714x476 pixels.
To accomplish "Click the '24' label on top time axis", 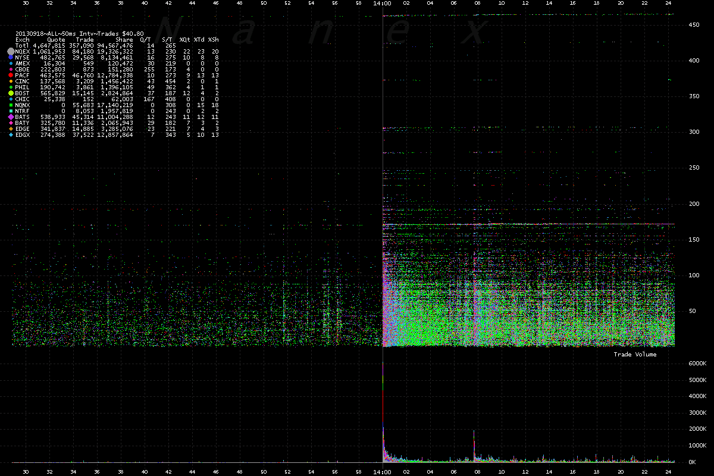I will [669, 3].
